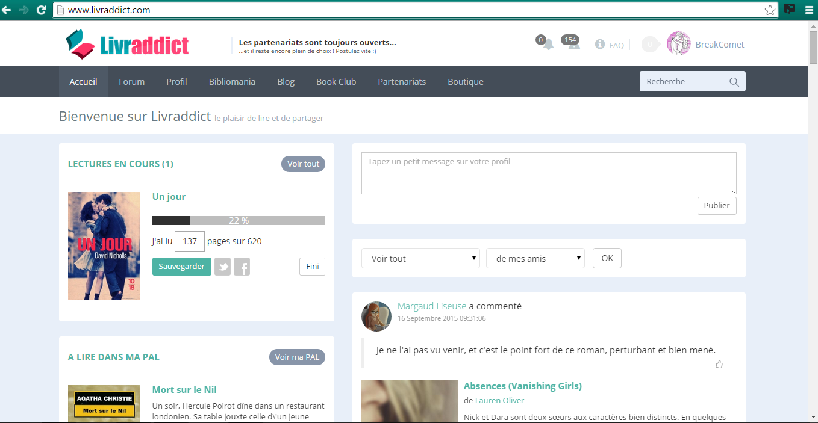Bookmark this page with the star

coord(770,10)
